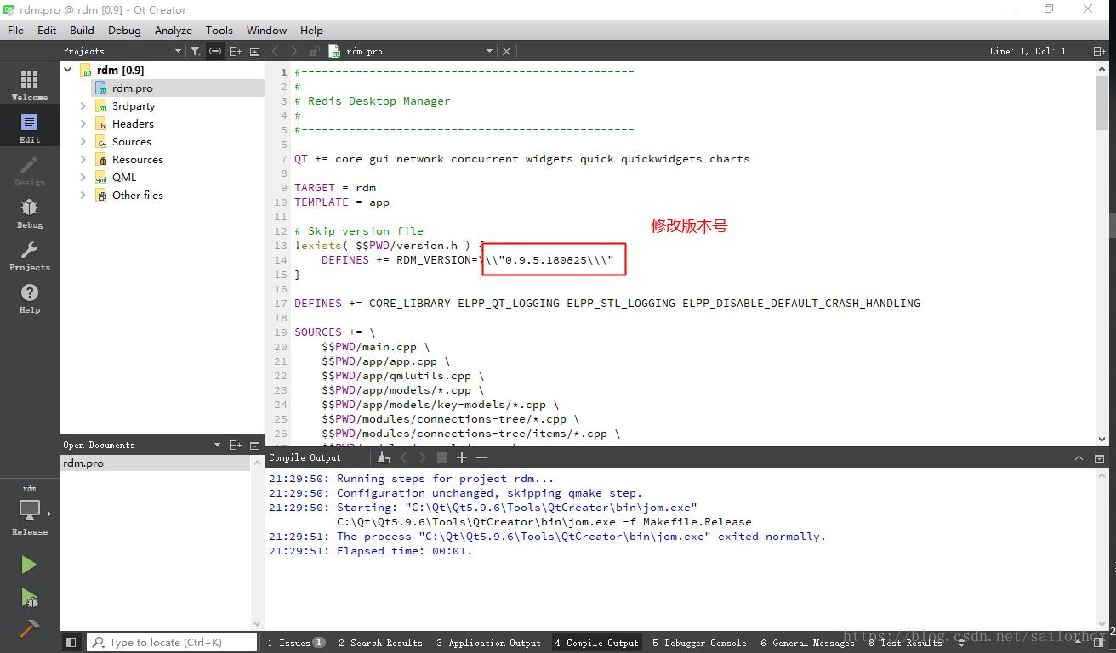Viewport: 1116px width, 653px height.
Task: Stop build with Compile Output stop icon
Action: (442, 457)
